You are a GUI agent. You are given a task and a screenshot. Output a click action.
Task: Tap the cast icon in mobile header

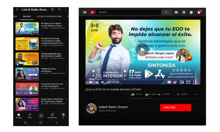[x=53, y=9]
